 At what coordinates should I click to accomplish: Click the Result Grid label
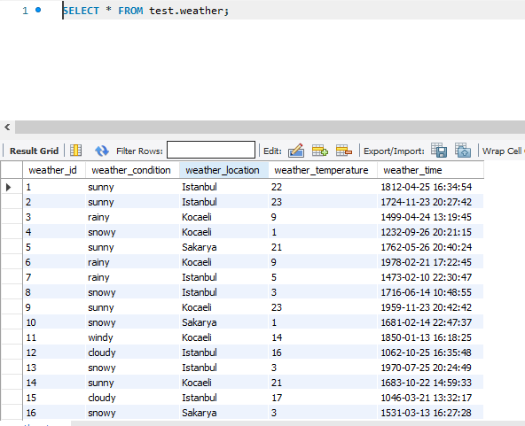[35, 151]
